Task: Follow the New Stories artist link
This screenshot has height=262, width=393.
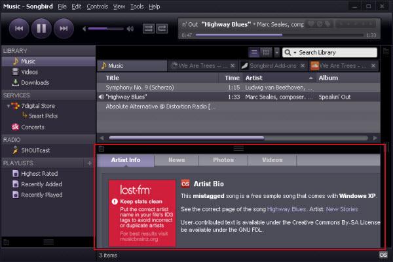Action: click(x=342, y=209)
